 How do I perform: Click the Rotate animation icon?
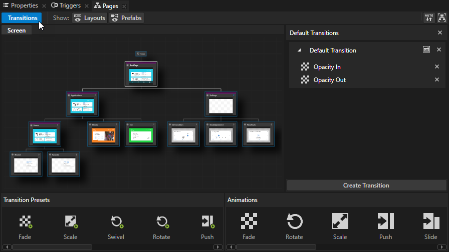294,221
